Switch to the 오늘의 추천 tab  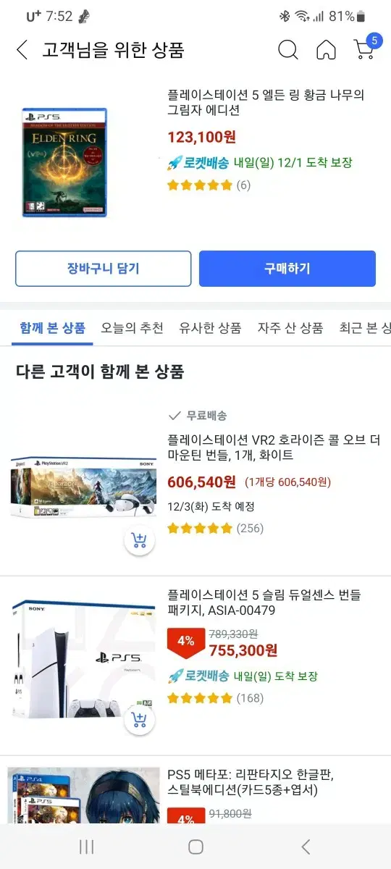pyautogui.click(x=133, y=327)
